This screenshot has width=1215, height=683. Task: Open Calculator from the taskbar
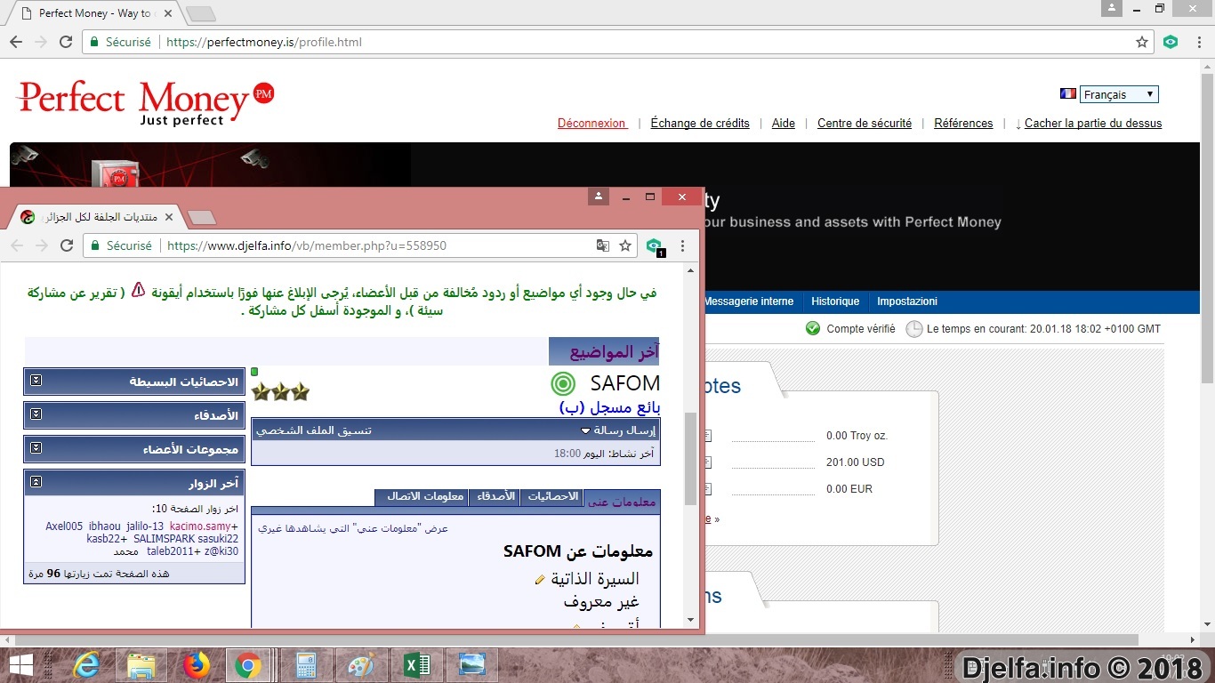coord(307,665)
